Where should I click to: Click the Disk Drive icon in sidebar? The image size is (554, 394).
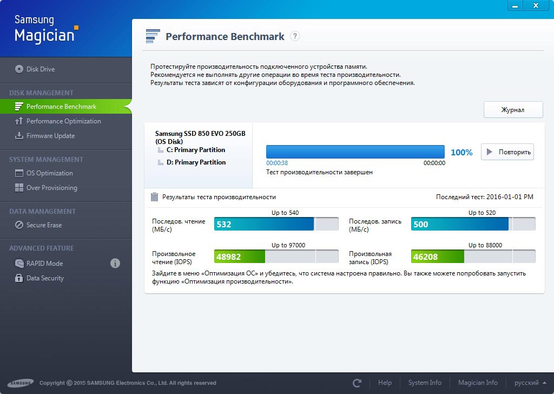tap(19, 69)
